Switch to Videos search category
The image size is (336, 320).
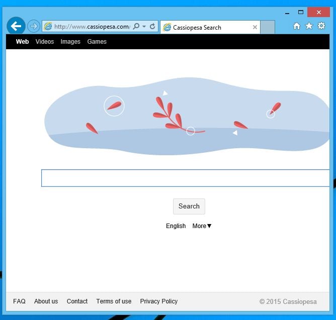45,42
